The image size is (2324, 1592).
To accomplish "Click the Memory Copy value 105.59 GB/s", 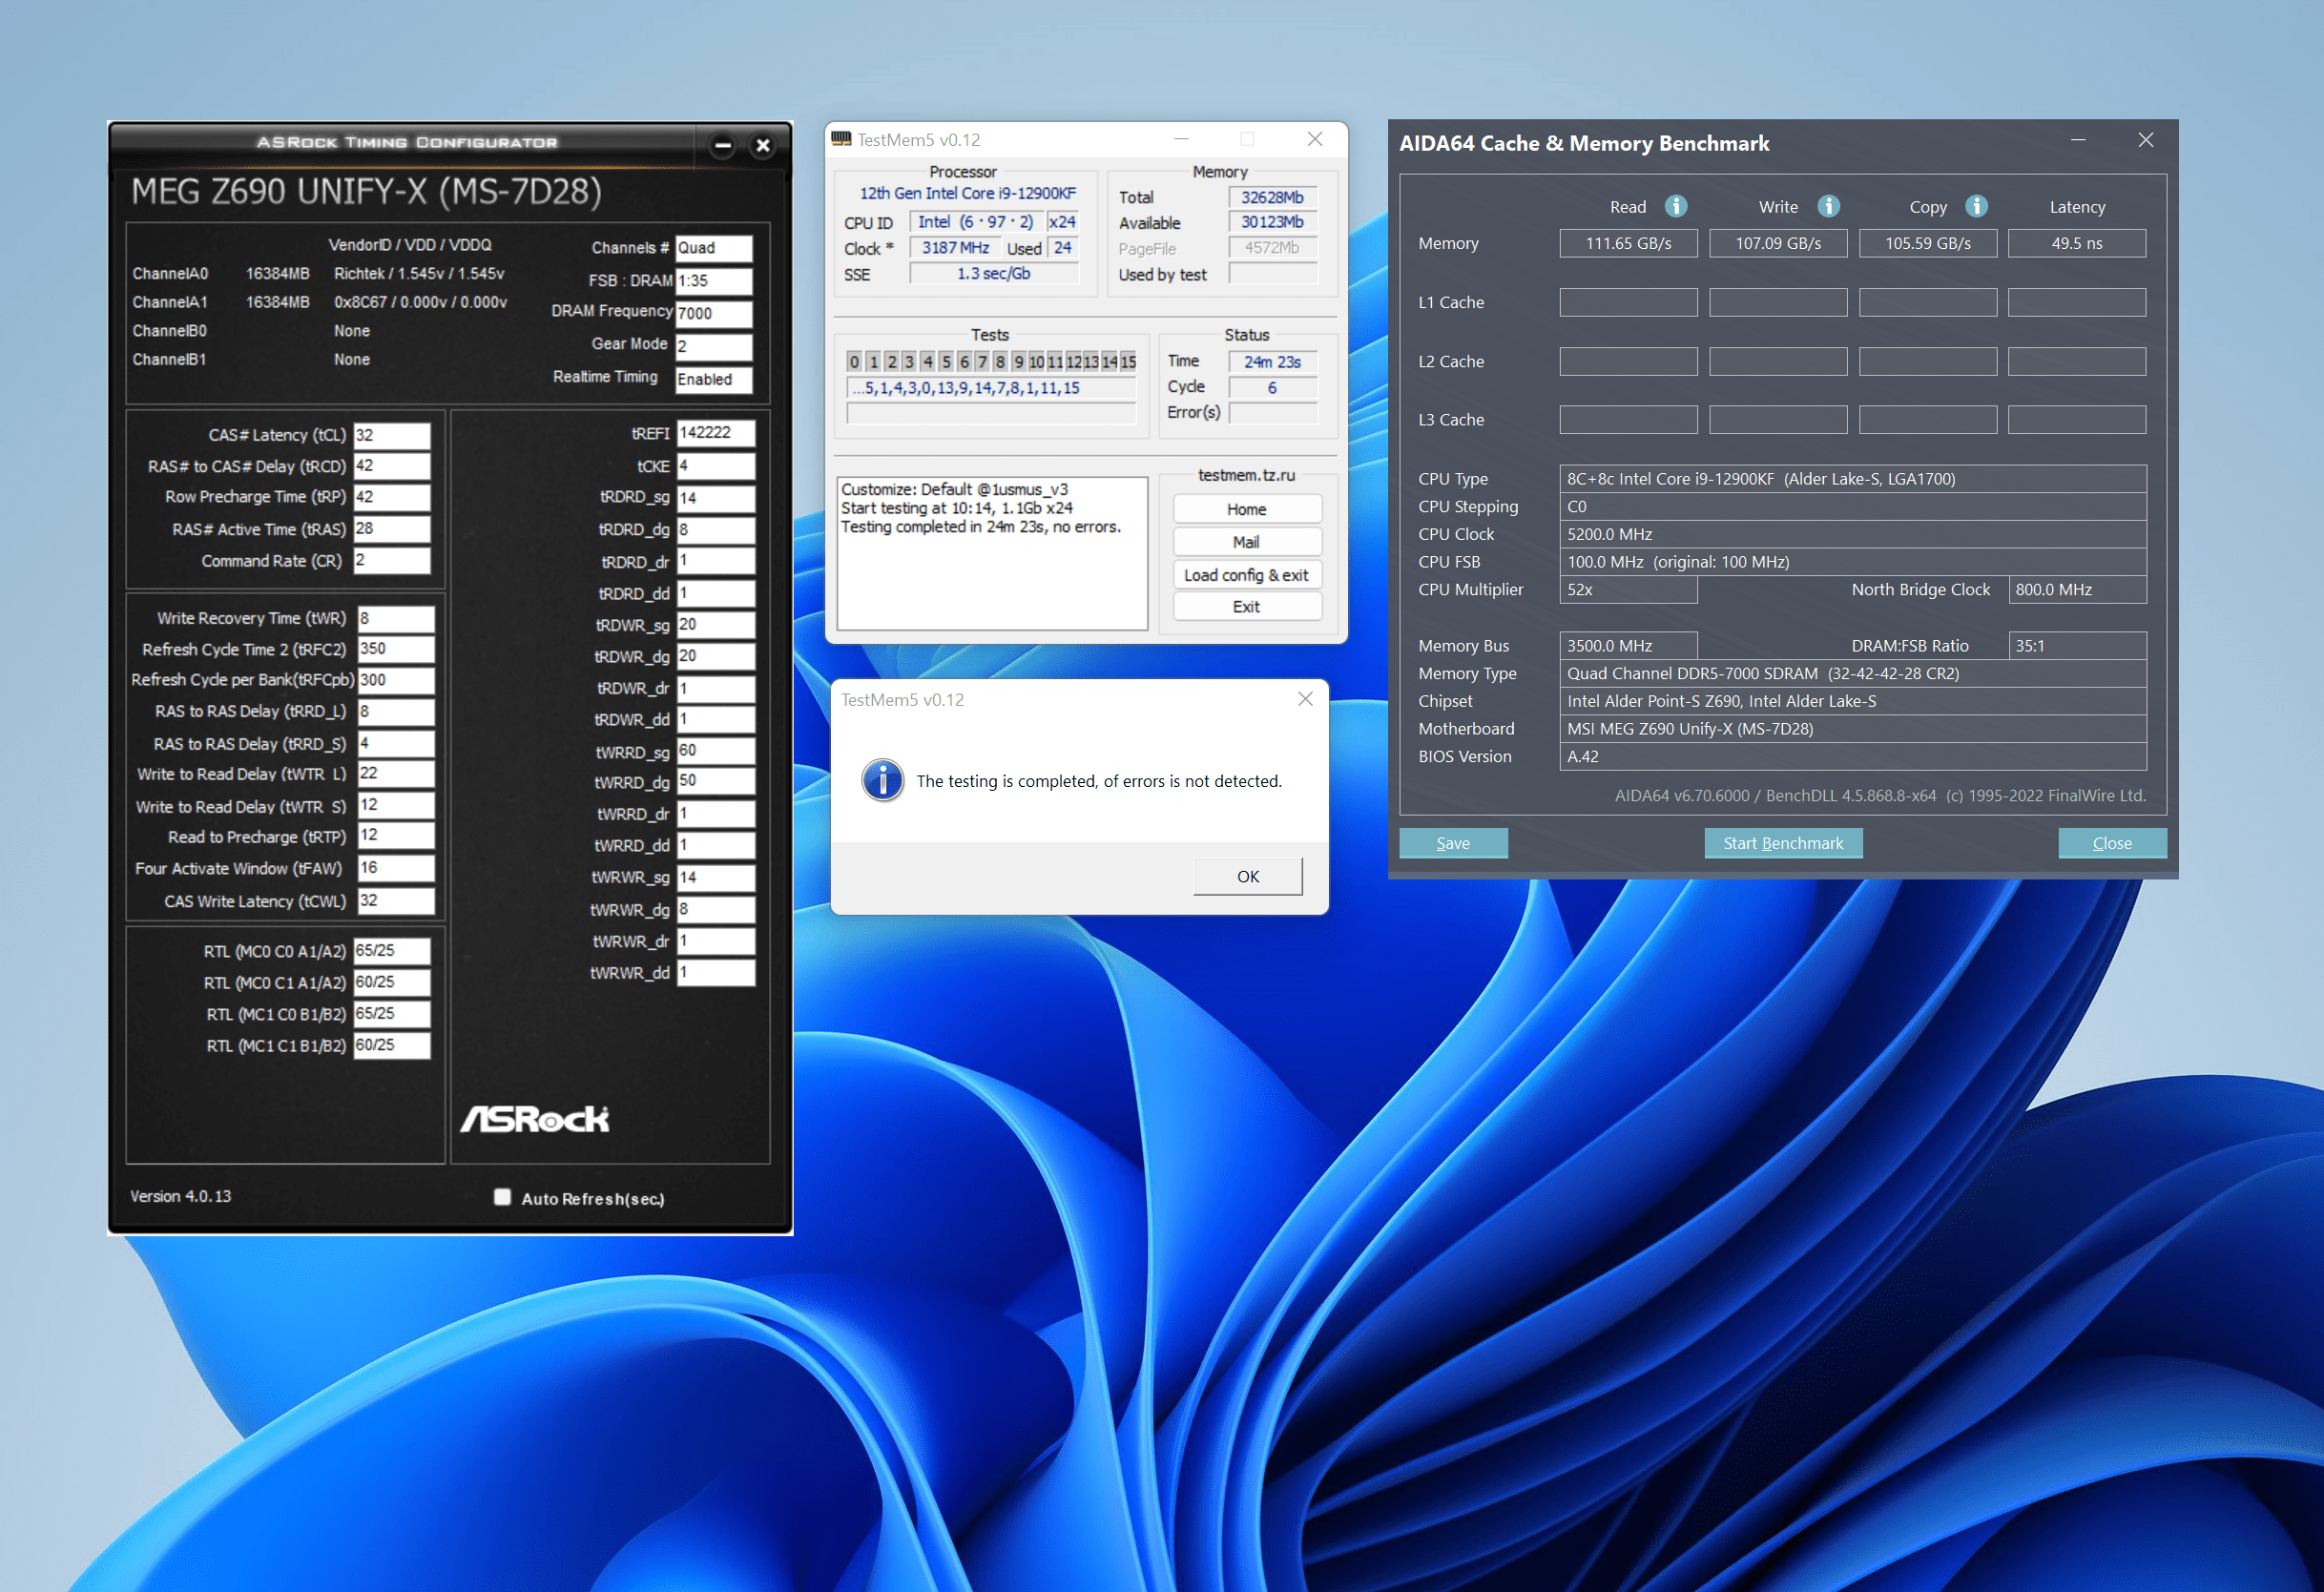I will tap(1928, 243).
